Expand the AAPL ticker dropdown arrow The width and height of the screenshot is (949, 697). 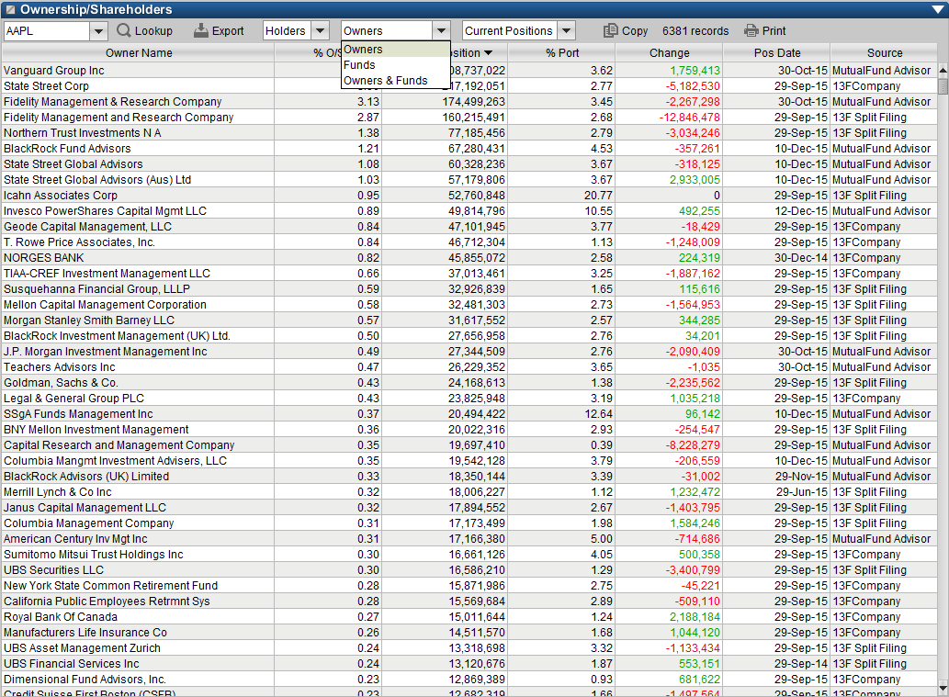click(99, 31)
